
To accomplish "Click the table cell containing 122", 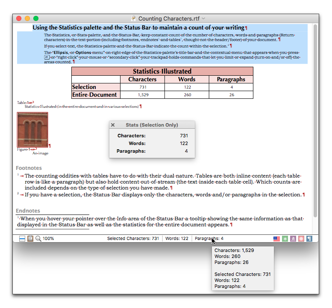I will click(x=187, y=87).
